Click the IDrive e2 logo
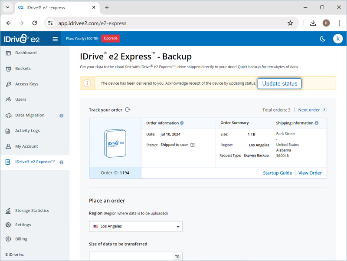The image size is (347, 261). pos(21,39)
